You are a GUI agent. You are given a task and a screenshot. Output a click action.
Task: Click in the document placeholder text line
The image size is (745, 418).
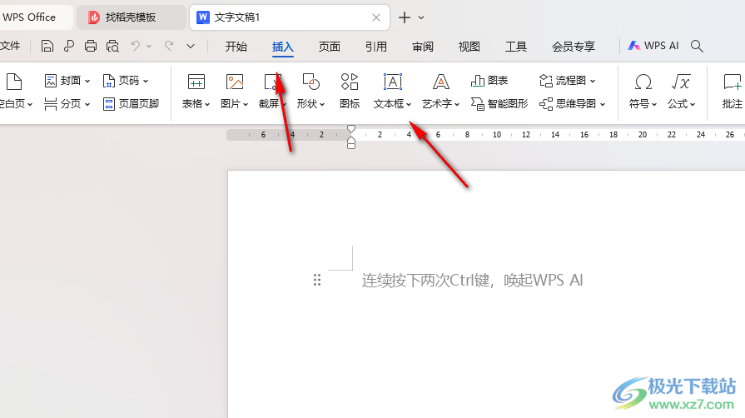pyautogui.click(x=472, y=280)
